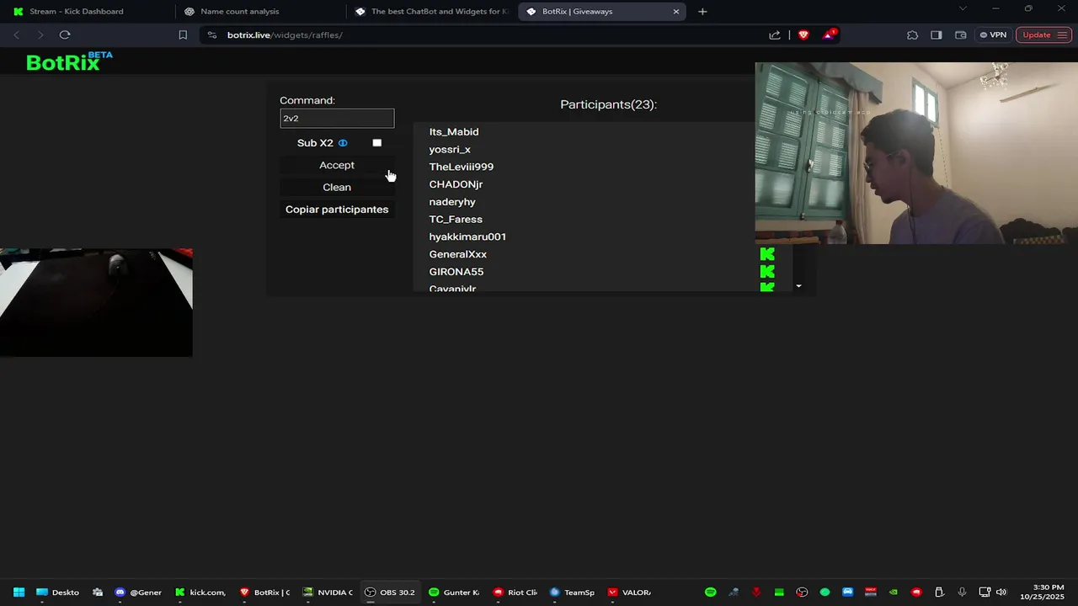Click the VPN button
This screenshot has width=1078, height=606.
[993, 35]
